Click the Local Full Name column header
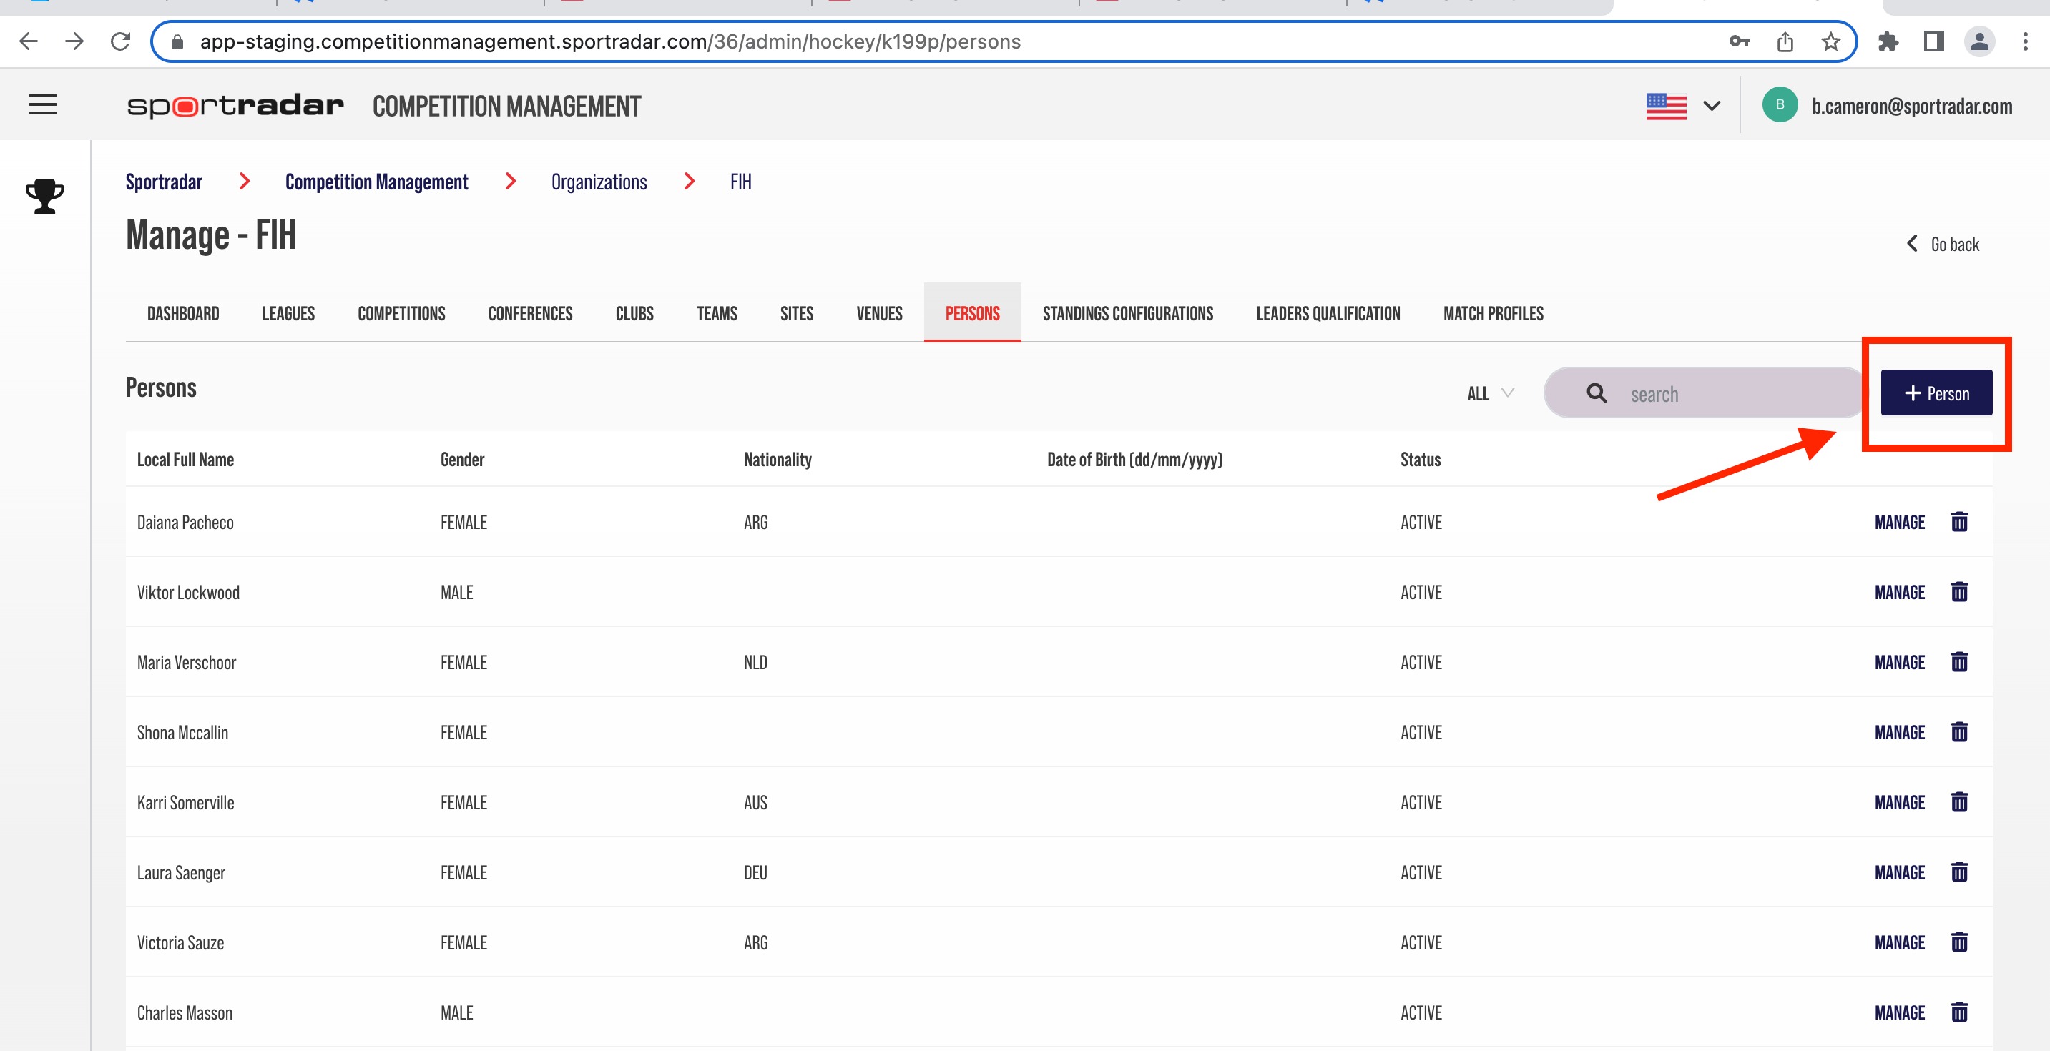The image size is (2050, 1051). (x=185, y=459)
